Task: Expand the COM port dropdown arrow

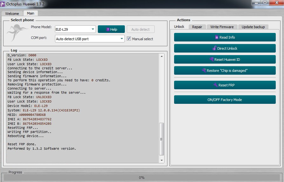Action: (122, 38)
